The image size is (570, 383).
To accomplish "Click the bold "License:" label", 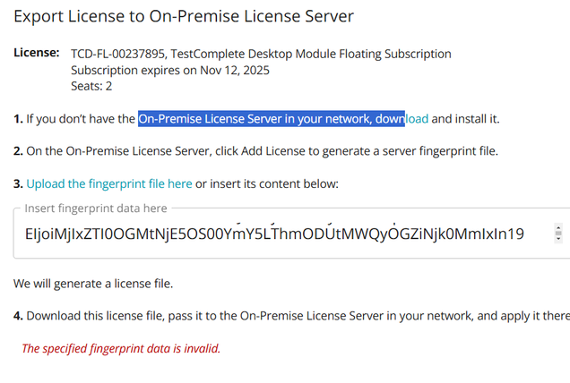I will tap(37, 53).
